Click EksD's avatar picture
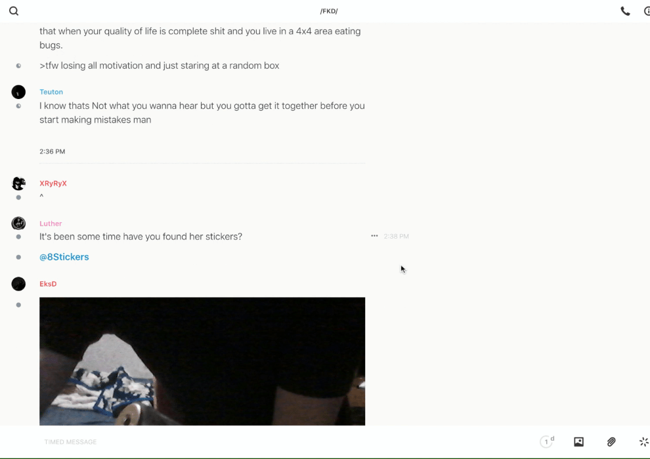 tap(18, 284)
